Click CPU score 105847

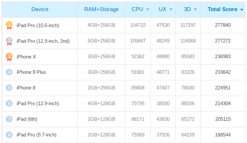point(138,41)
